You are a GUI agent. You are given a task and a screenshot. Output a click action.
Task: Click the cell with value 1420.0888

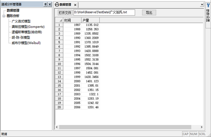(x=90, y=51)
